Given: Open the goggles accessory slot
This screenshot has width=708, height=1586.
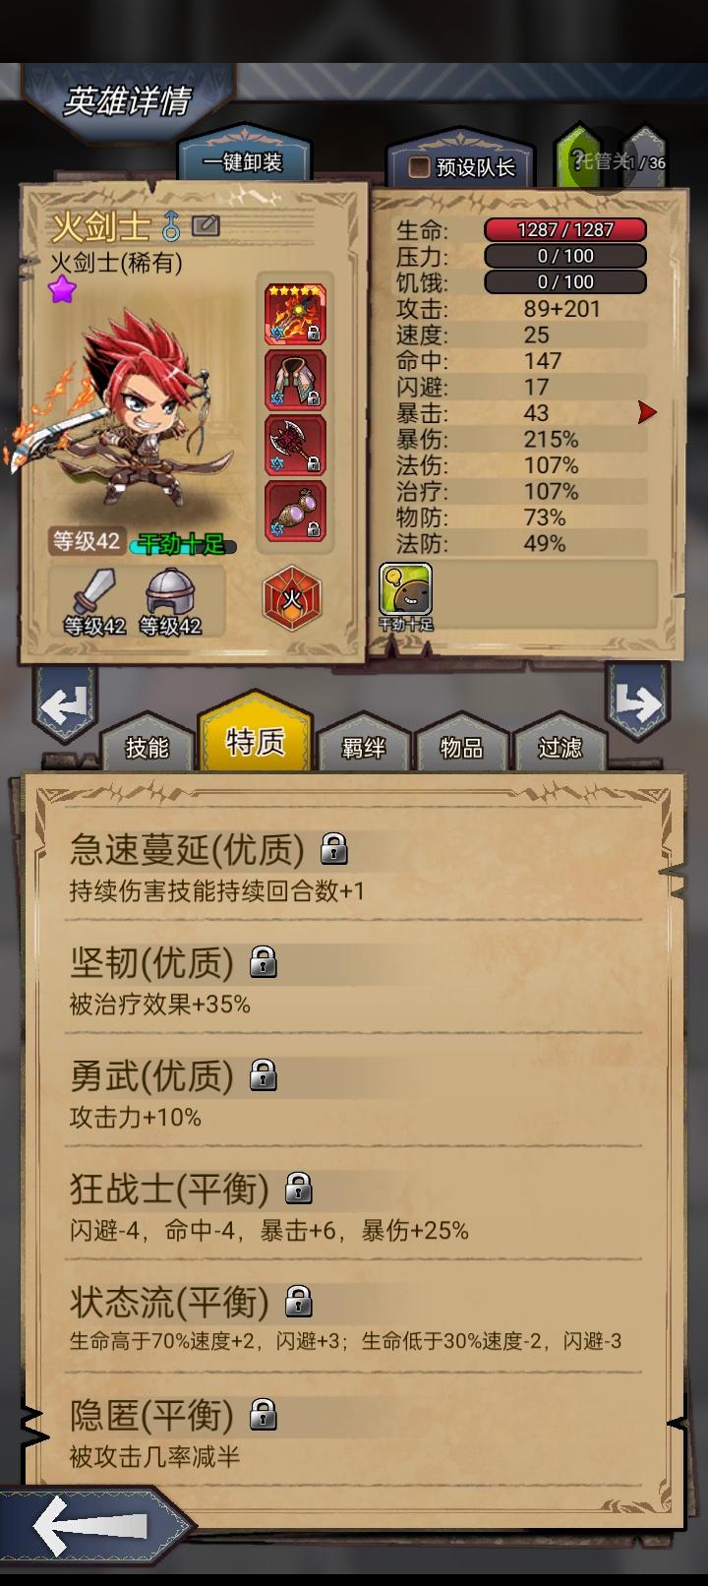Looking at the screenshot, I should tap(295, 511).
